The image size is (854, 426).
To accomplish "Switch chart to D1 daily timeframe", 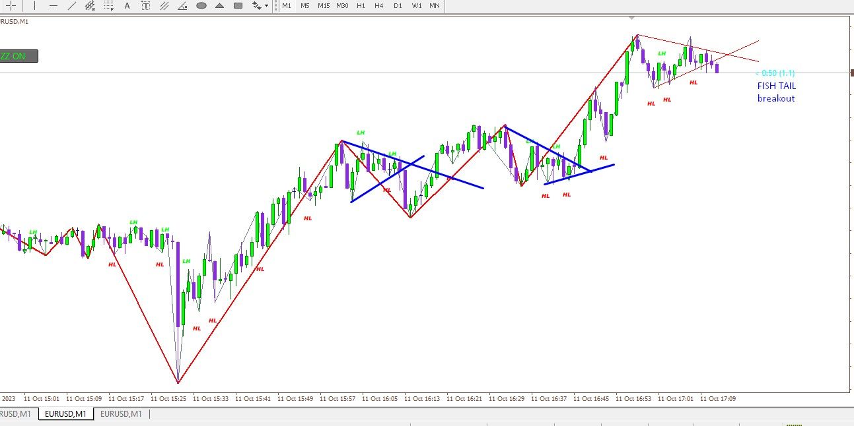I will (398, 5).
